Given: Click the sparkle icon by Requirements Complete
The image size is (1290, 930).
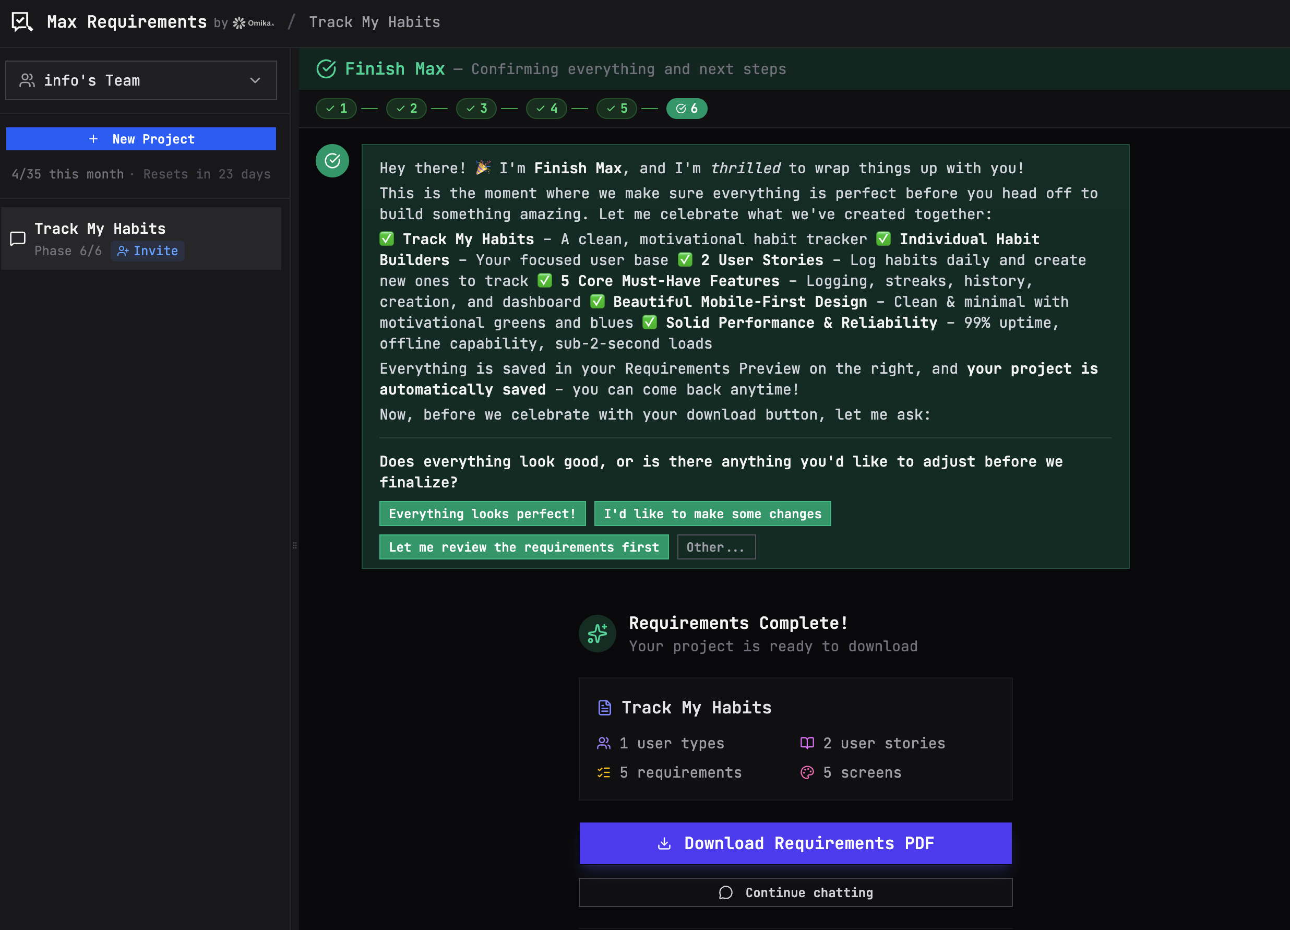Looking at the screenshot, I should (597, 634).
